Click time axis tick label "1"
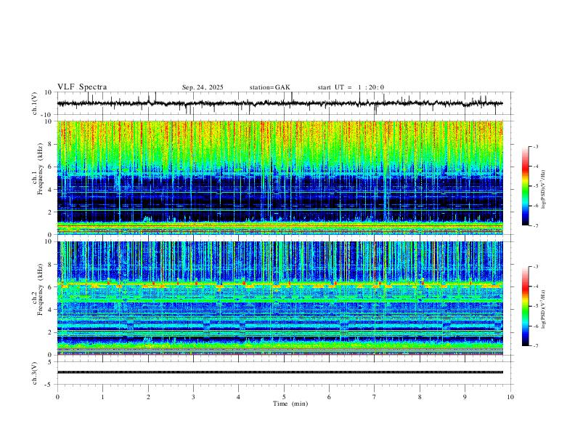The height and width of the screenshot is (445, 575). click(x=102, y=397)
